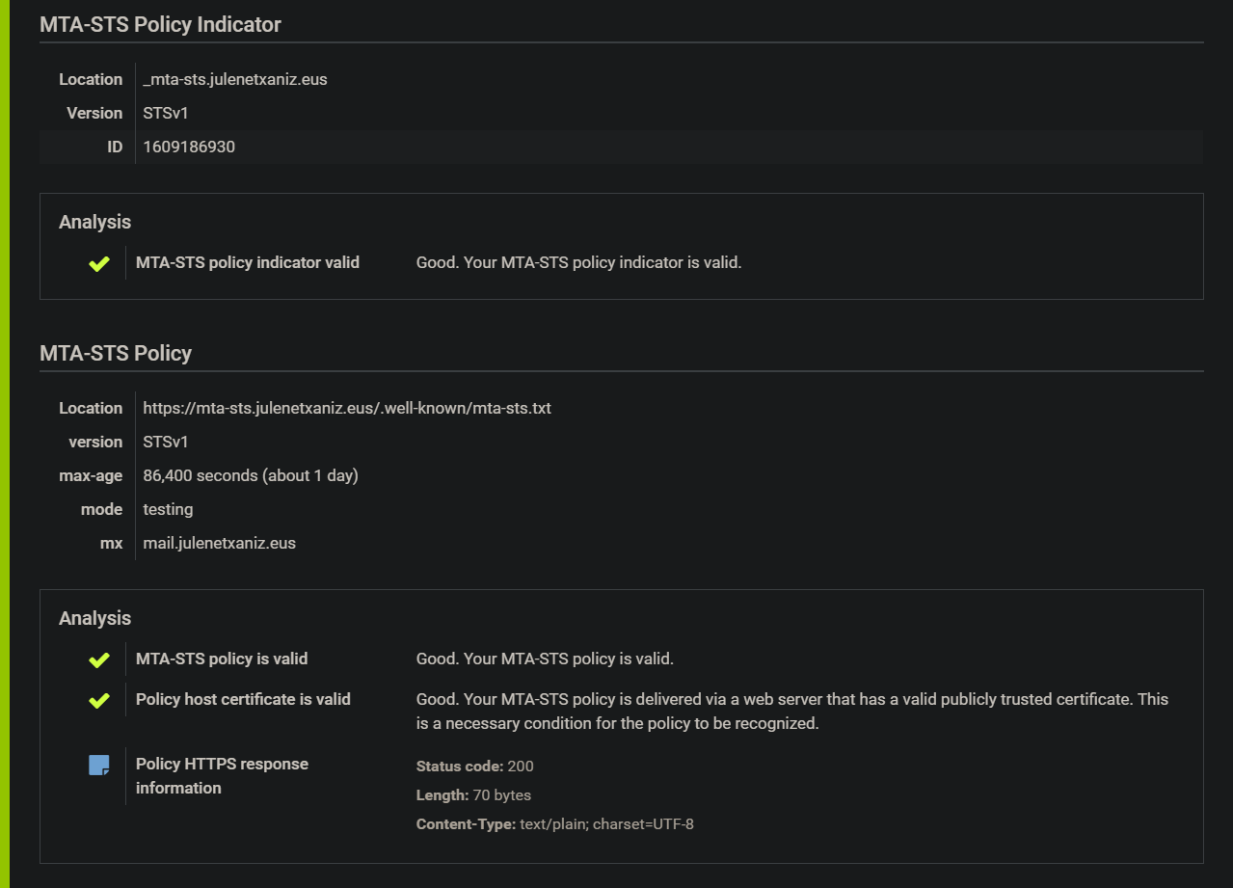Click the green checkmark beside policy indicator valid
The width and height of the screenshot is (1233, 888).
coord(99,263)
